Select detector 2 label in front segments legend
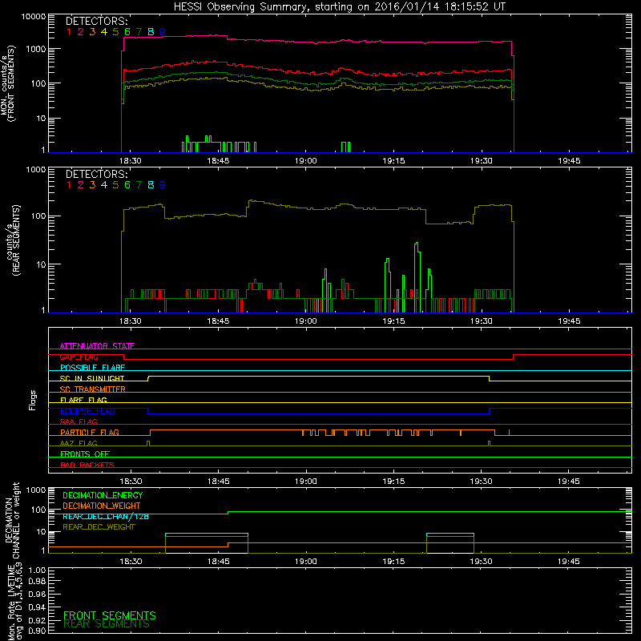Viewport: 641px width, 641px height. click(81, 31)
